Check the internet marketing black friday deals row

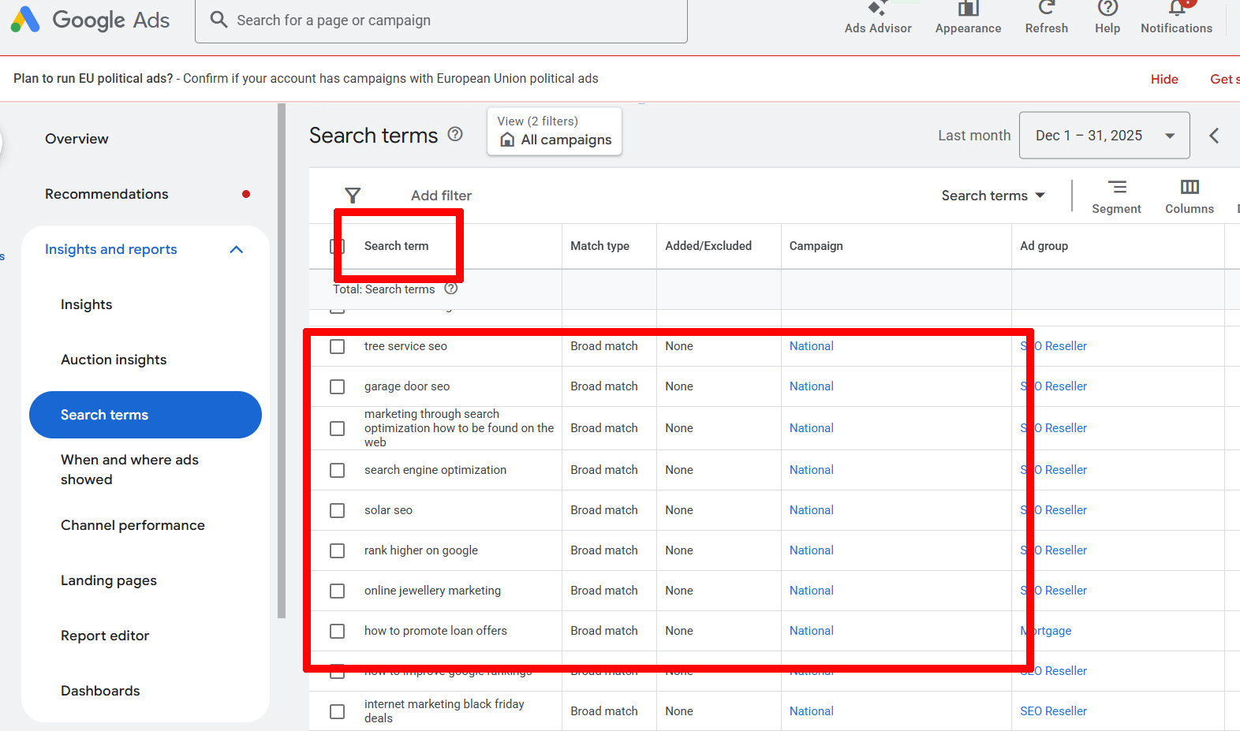click(337, 711)
